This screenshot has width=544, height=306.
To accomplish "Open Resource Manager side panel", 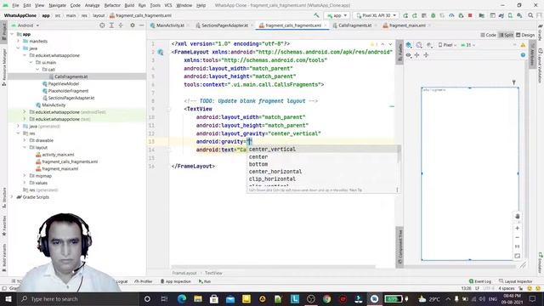I will coord(3,68).
